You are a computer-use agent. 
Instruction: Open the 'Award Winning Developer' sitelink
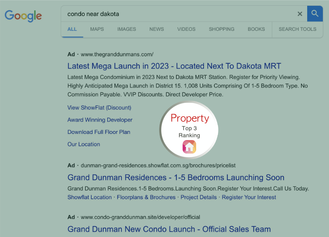point(100,120)
